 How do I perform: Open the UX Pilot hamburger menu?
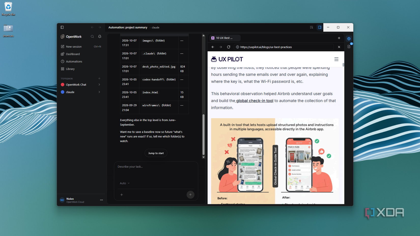[x=336, y=59]
